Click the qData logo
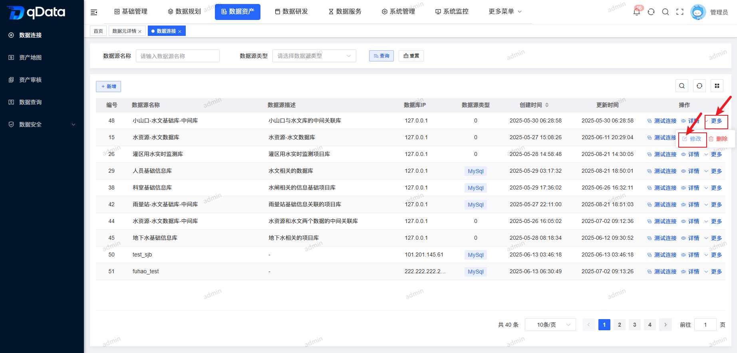 point(36,12)
